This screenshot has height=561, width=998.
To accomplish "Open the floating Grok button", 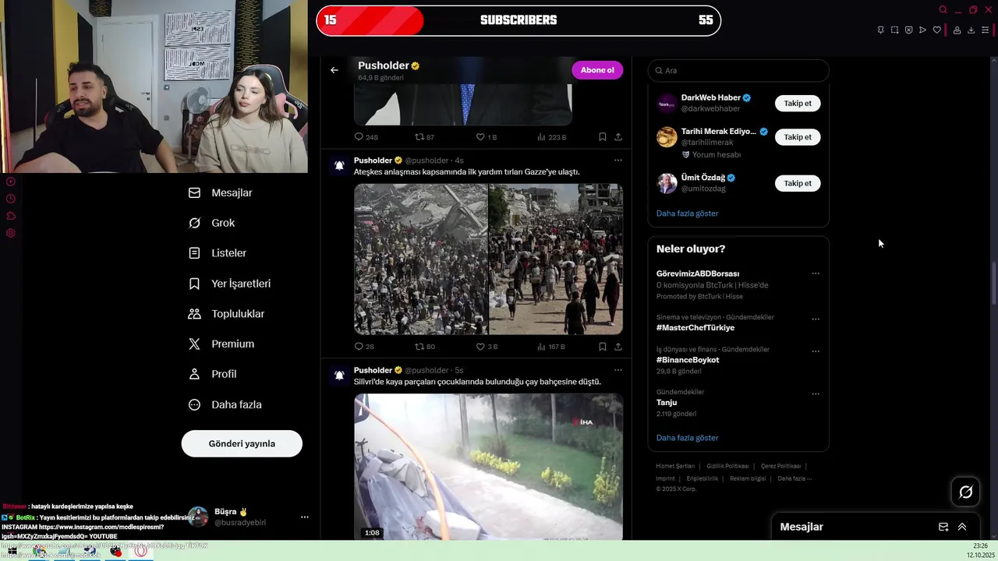I will click(966, 492).
